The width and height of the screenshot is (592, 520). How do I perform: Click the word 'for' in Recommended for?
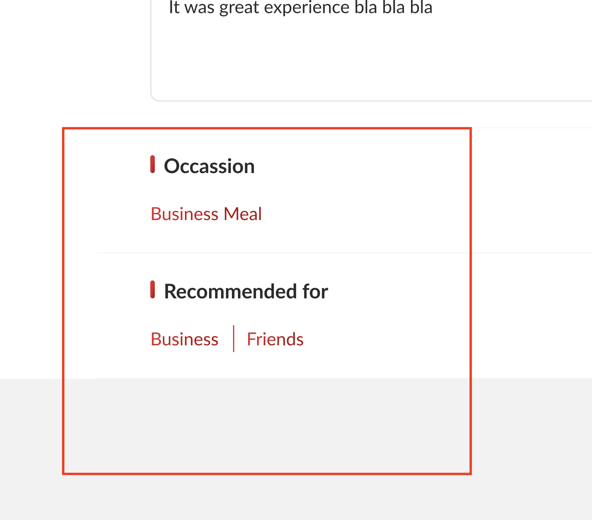[315, 292]
